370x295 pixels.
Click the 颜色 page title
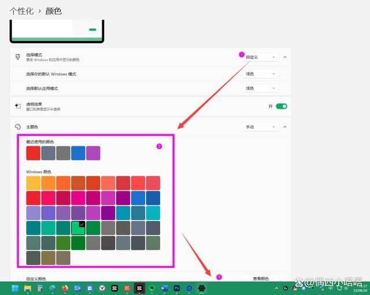tap(54, 11)
